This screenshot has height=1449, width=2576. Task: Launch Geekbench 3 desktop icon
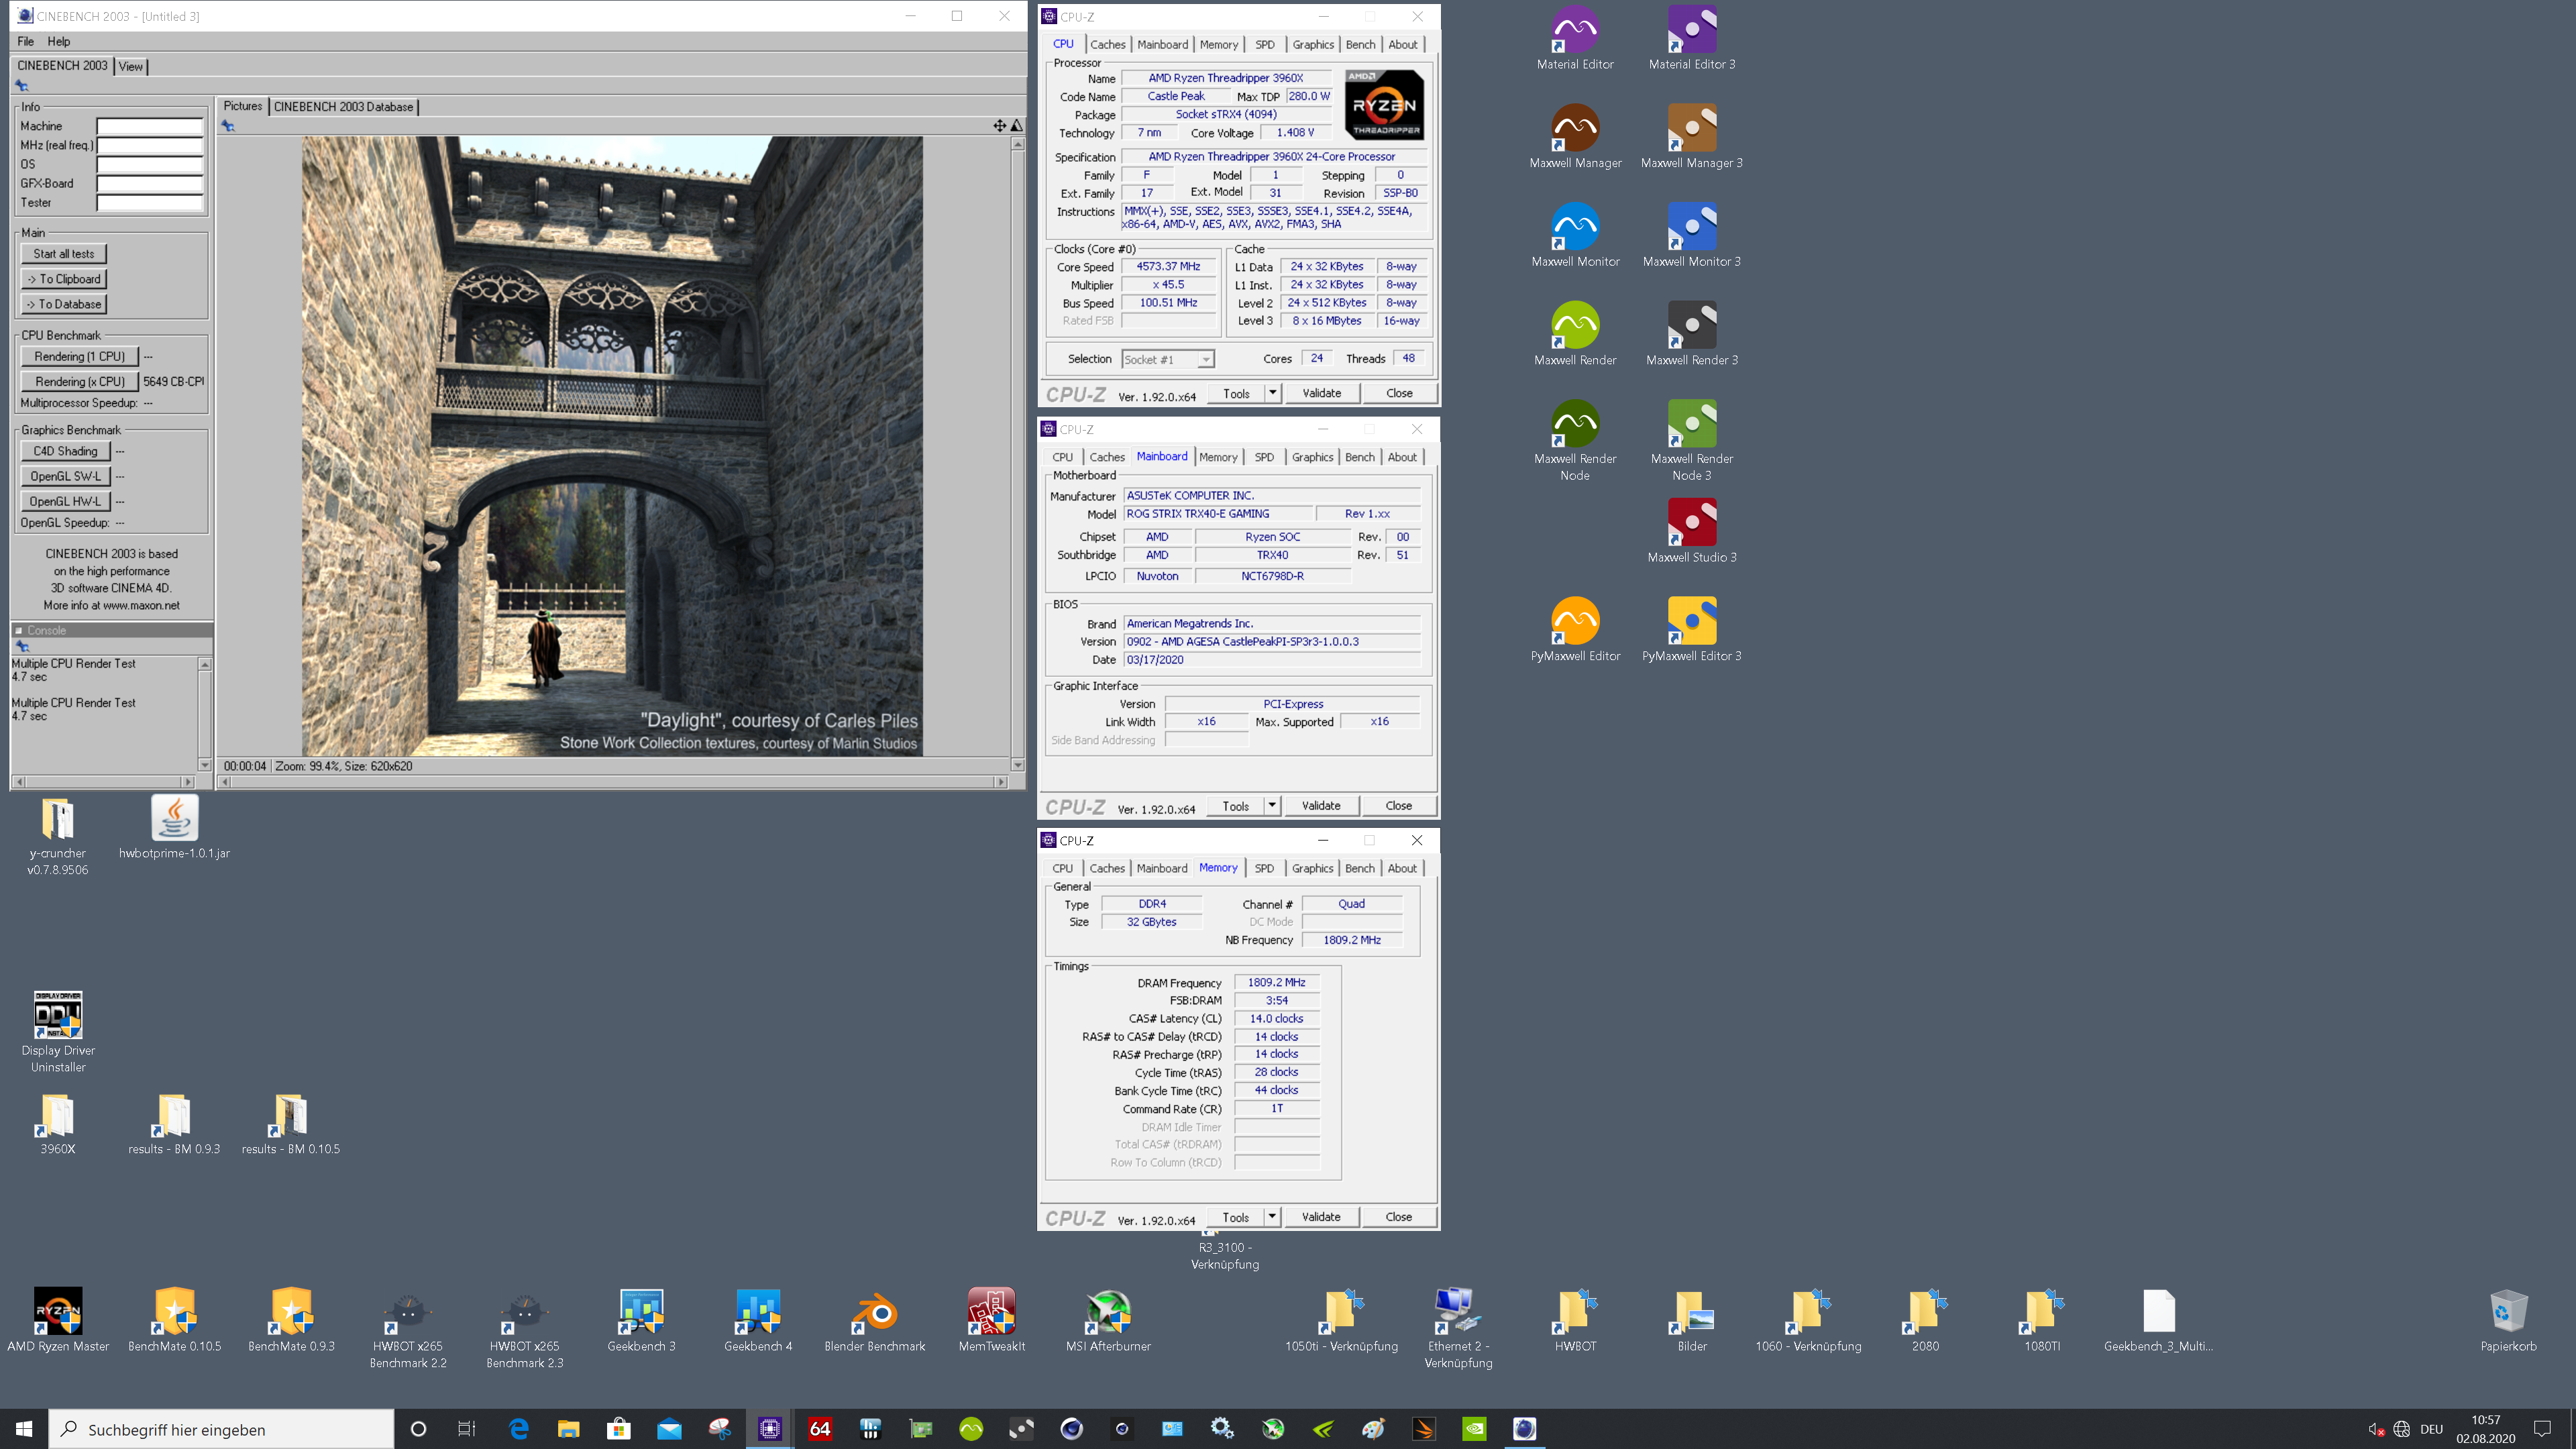pos(641,1321)
